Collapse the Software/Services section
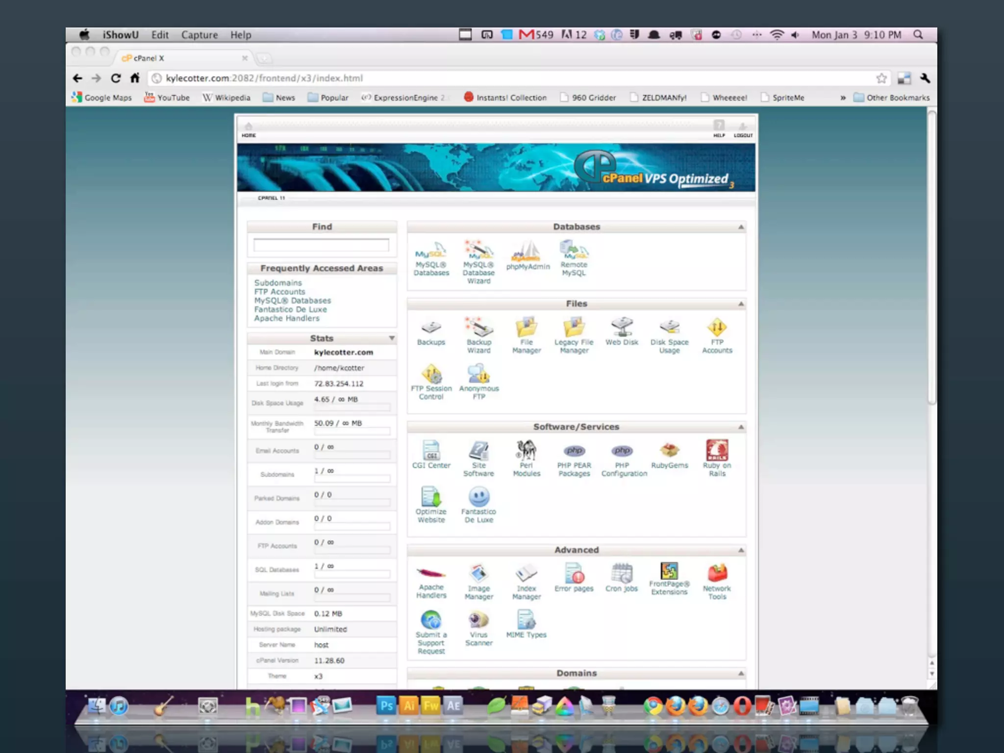 741,427
